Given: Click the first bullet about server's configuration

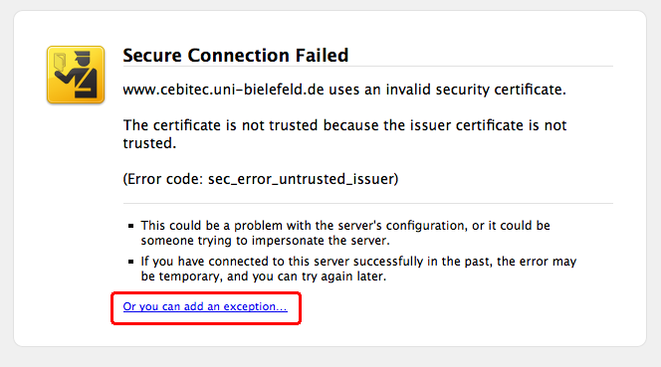Looking at the screenshot, I should pyautogui.click(x=345, y=233).
